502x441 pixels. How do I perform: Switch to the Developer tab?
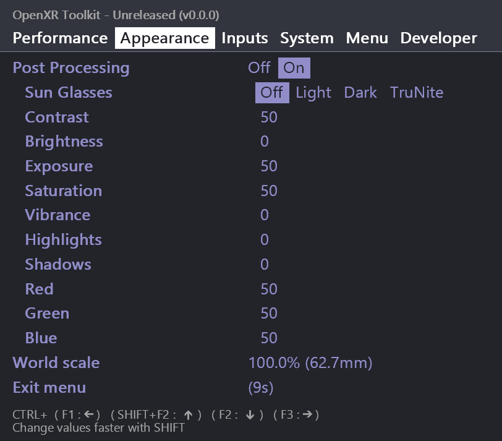[438, 38]
